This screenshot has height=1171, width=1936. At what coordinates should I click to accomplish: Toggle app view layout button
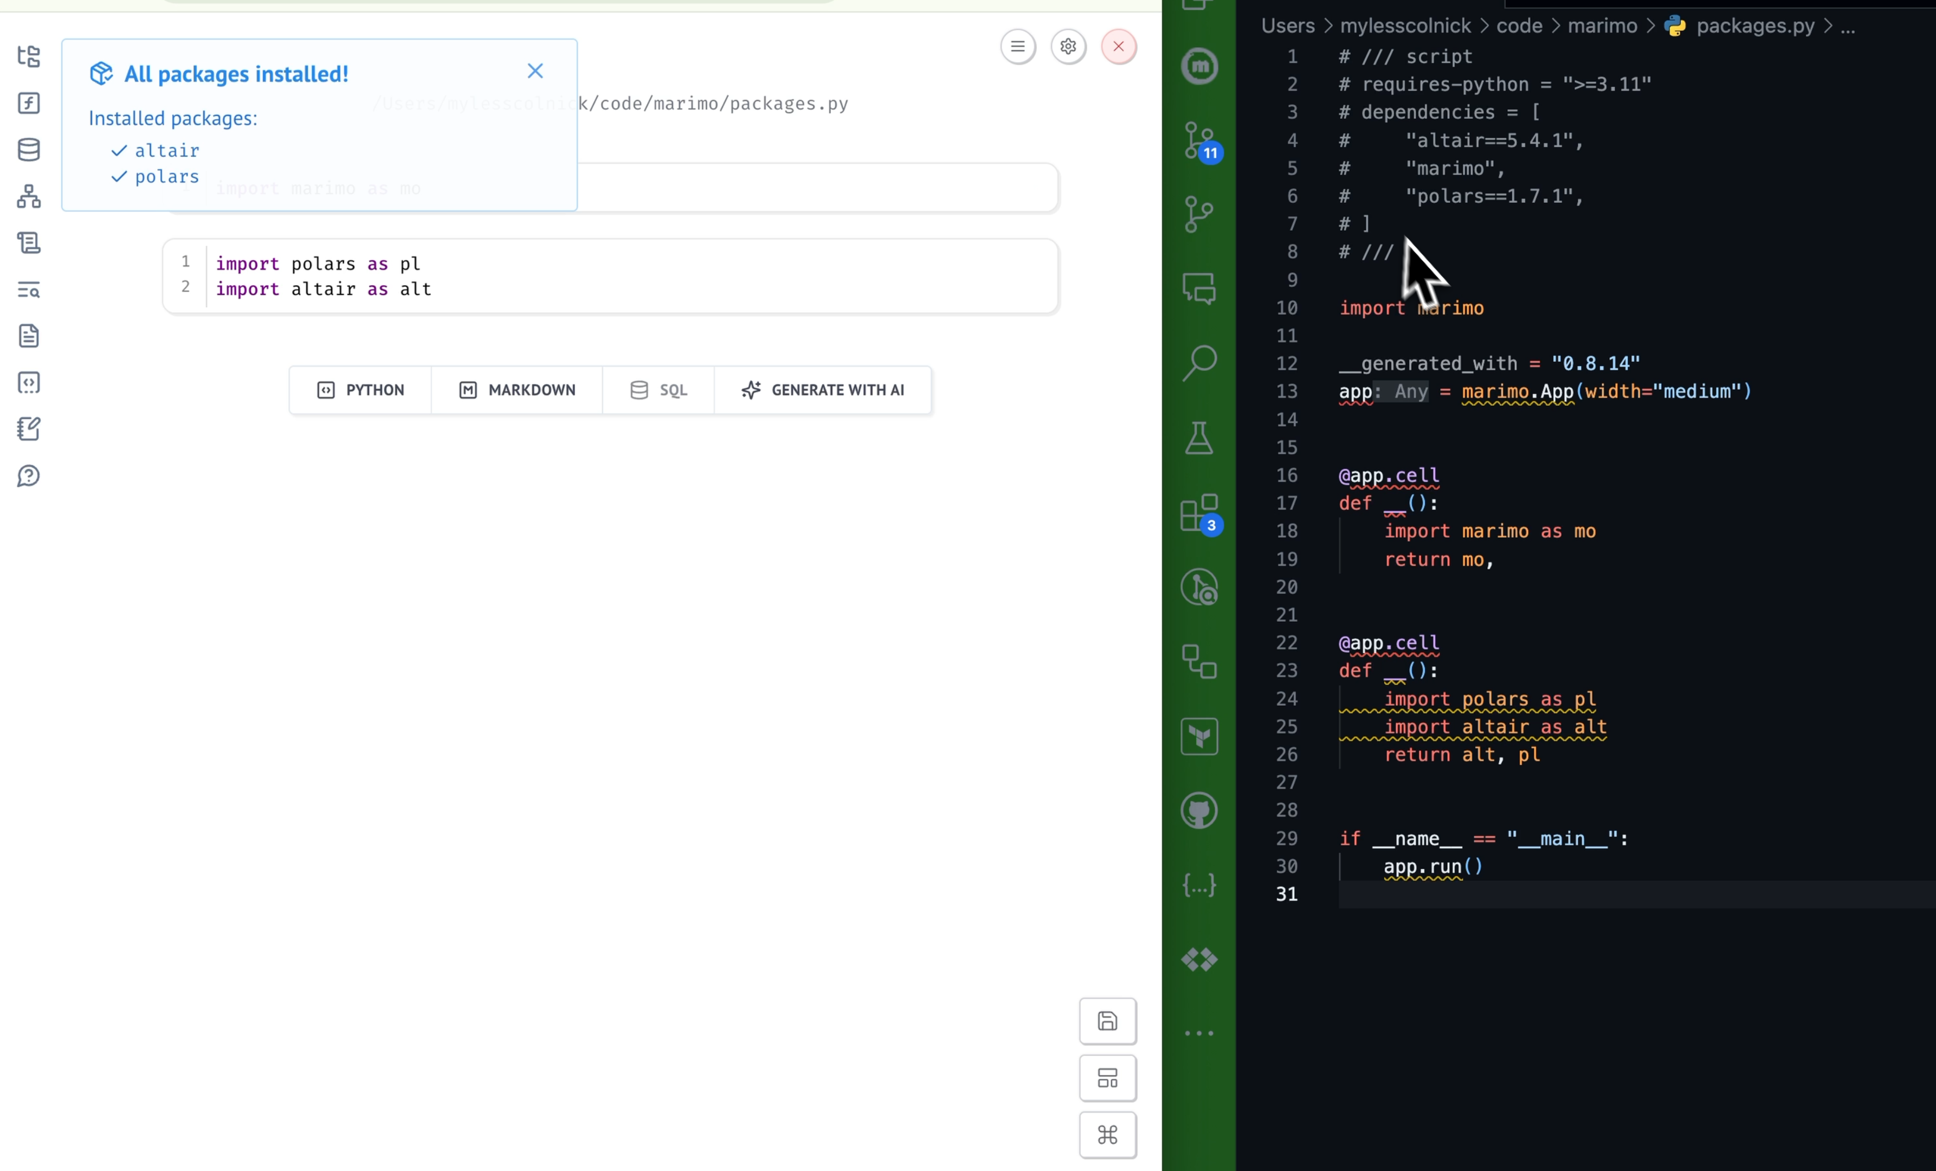click(1107, 1077)
